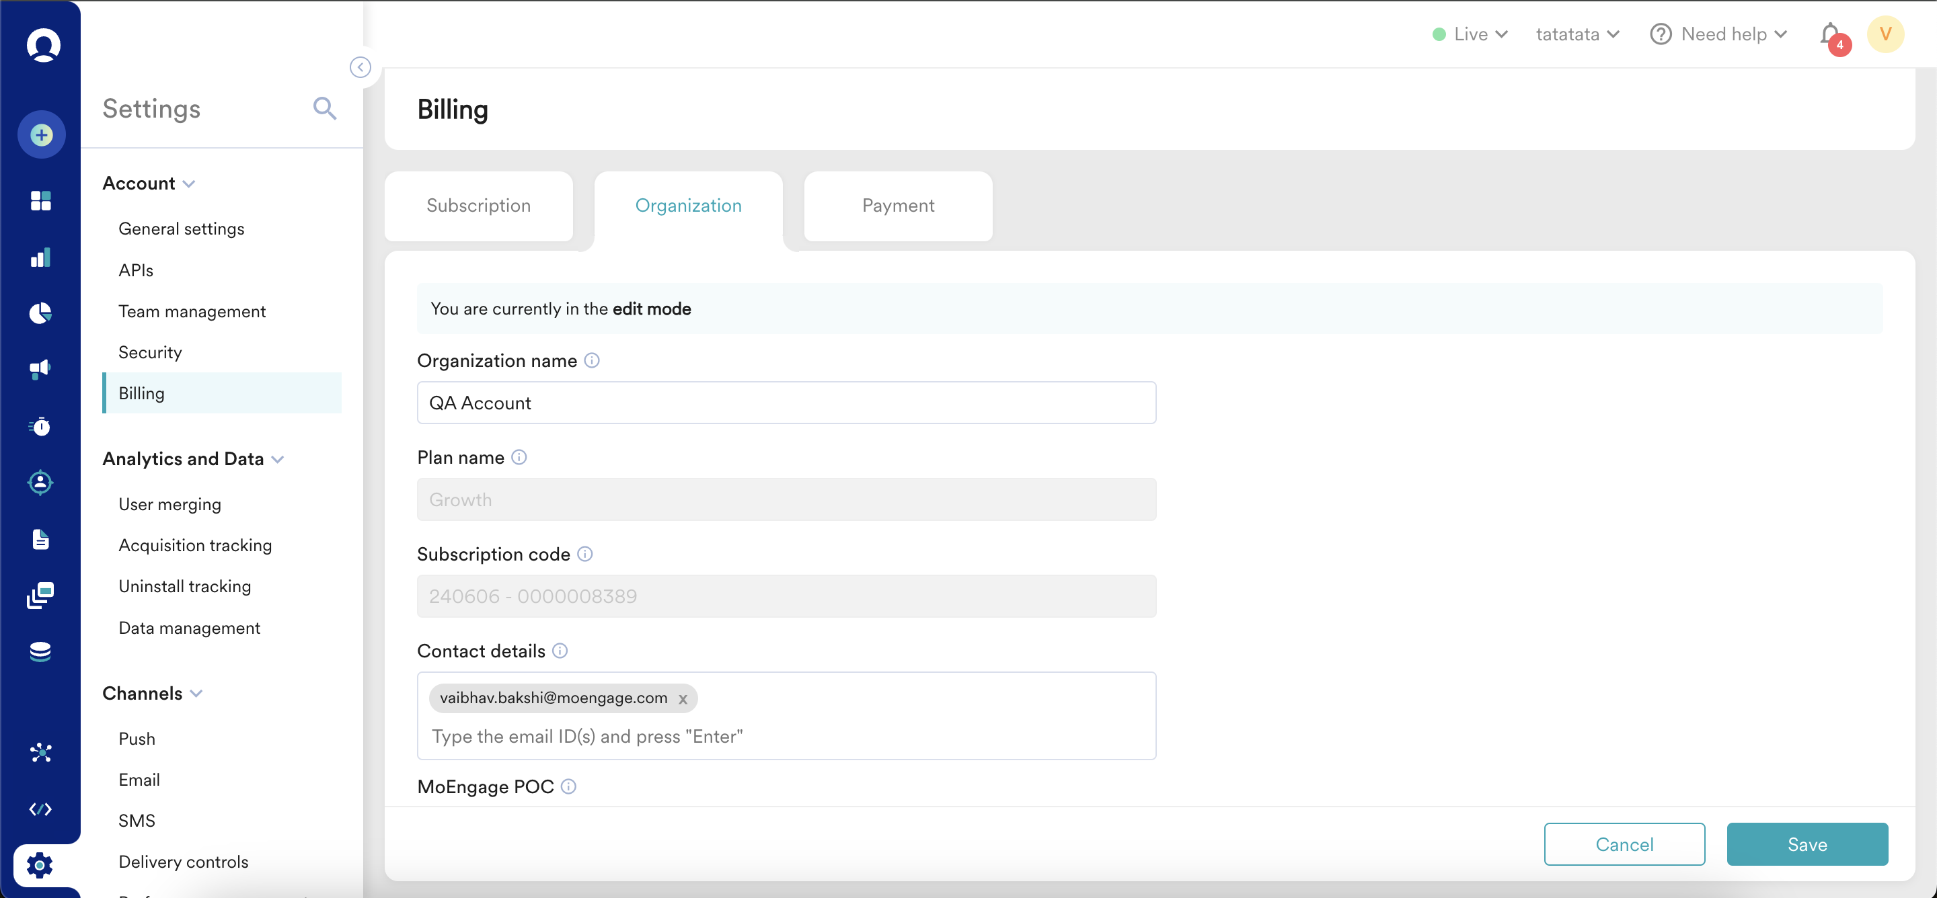Open the stopwatch scheduling icon in sidebar
Image resolution: width=1937 pixels, height=898 pixels.
click(x=40, y=427)
